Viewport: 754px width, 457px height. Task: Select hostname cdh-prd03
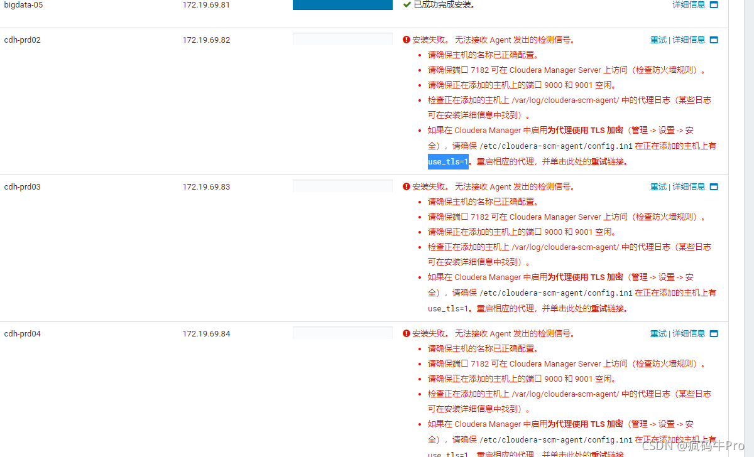tap(22, 186)
